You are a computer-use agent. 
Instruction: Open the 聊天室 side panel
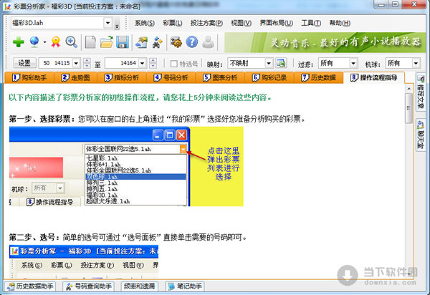pyautogui.click(x=421, y=135)
